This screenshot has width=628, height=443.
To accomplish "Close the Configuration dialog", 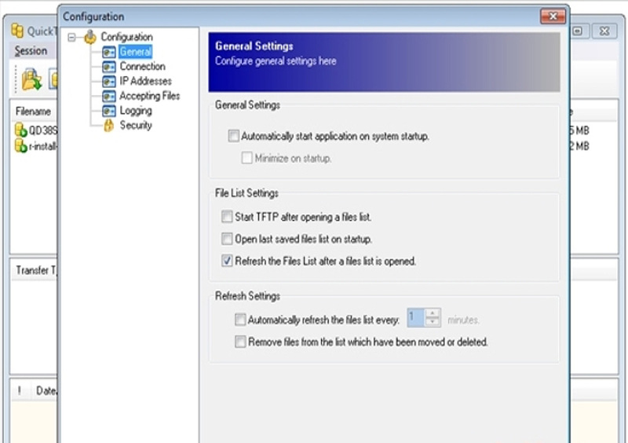I will pyautogui.click(x=553, y=16).
